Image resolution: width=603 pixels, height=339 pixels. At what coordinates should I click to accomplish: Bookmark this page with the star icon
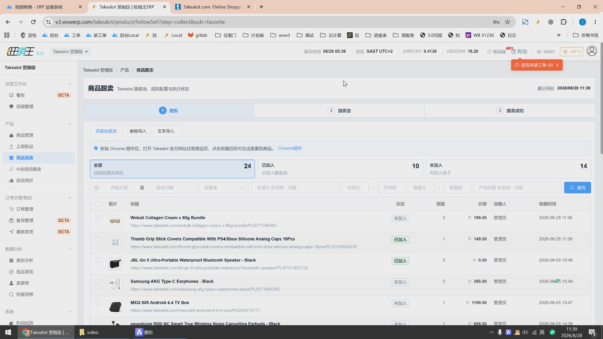pyautogui.click(x=507, y=22)
